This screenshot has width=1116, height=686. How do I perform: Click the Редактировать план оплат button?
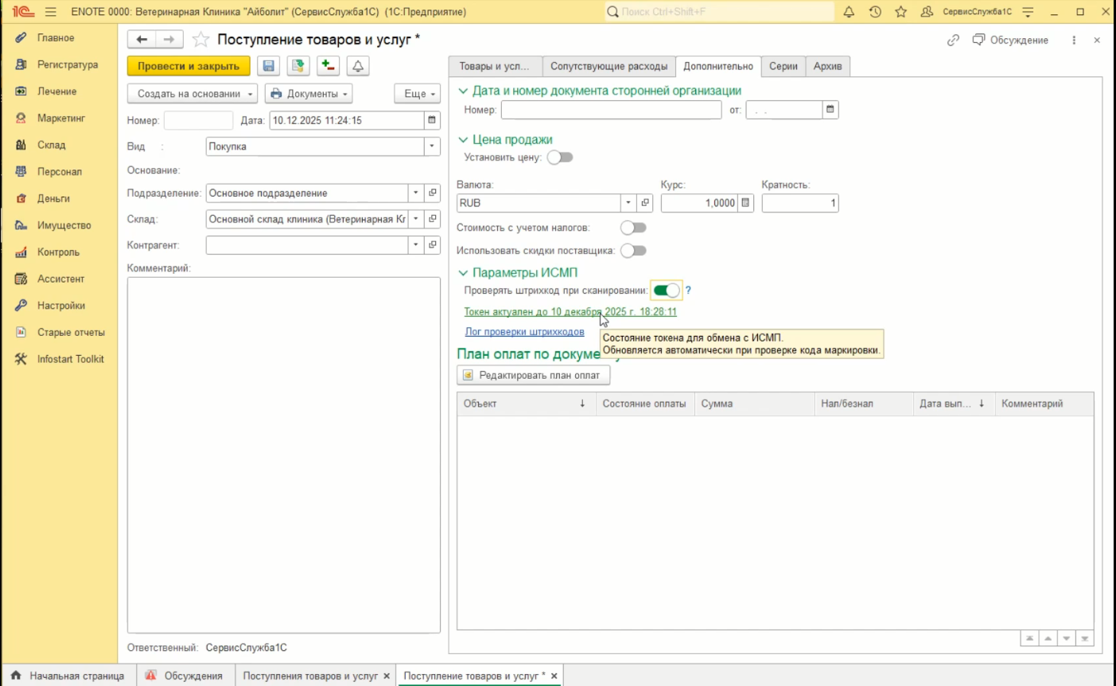pyautogui.click(x=533, y=375)
